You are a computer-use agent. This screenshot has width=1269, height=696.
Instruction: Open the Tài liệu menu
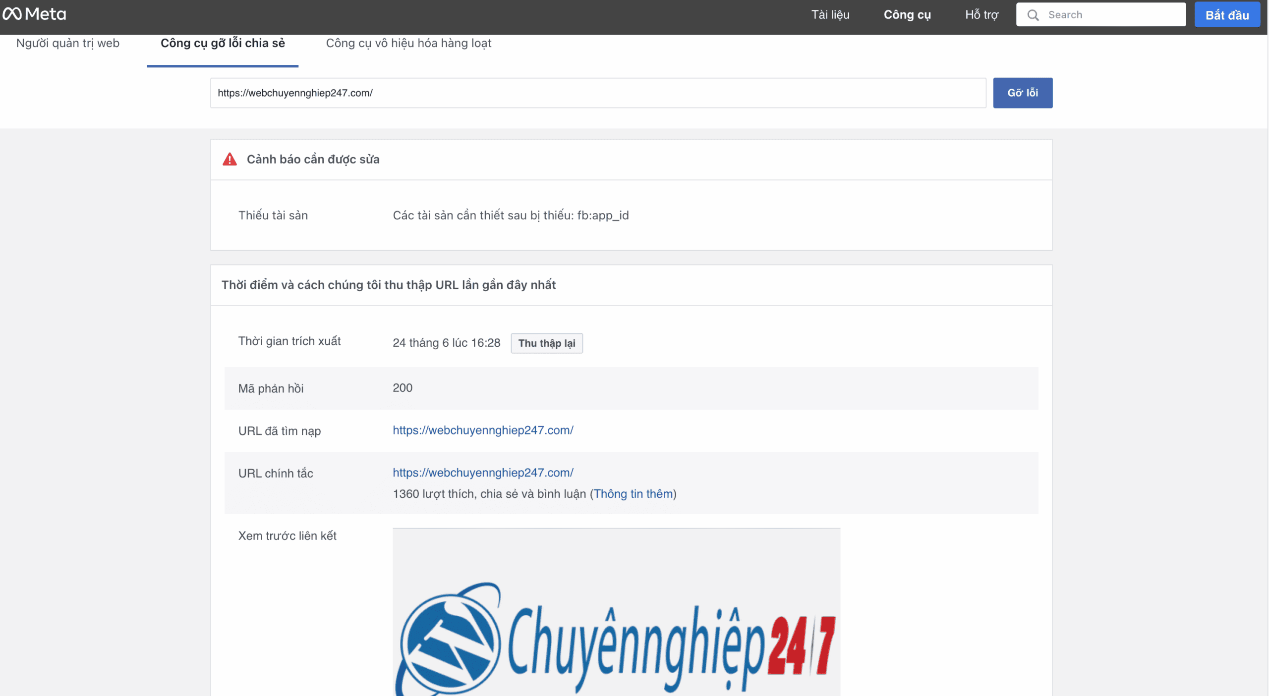click(830, 14)
